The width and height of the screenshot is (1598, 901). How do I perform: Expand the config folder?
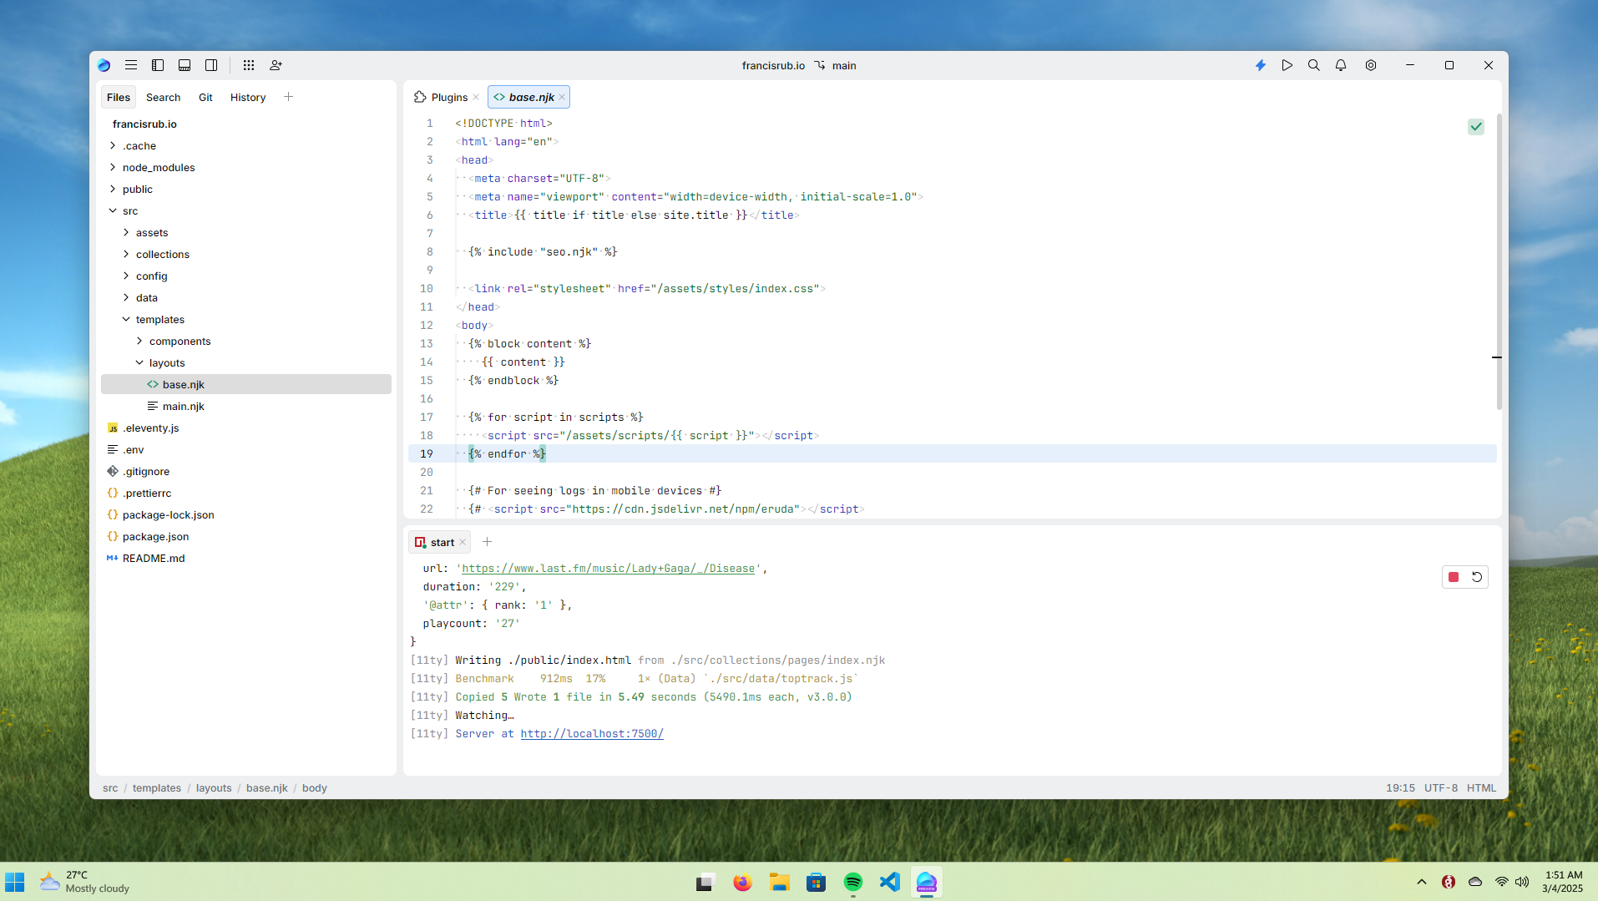126,276
